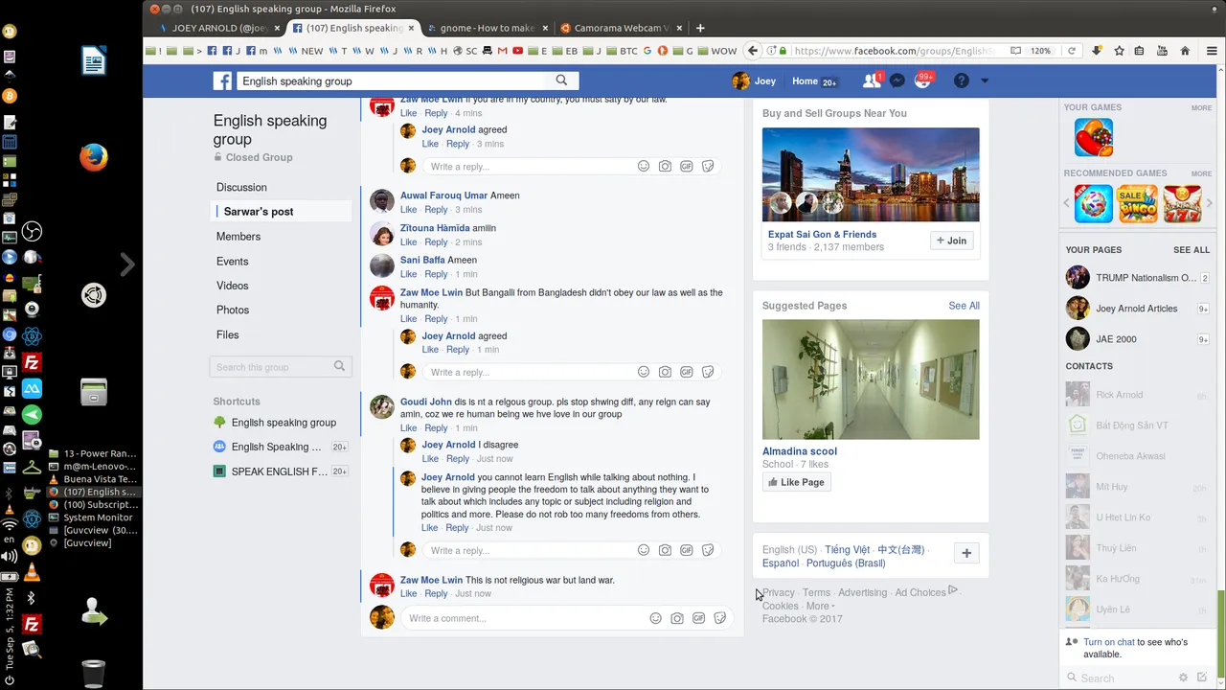Open Firefox downloads arrow icon
Screen dimensions: 1226x690
1097,51
